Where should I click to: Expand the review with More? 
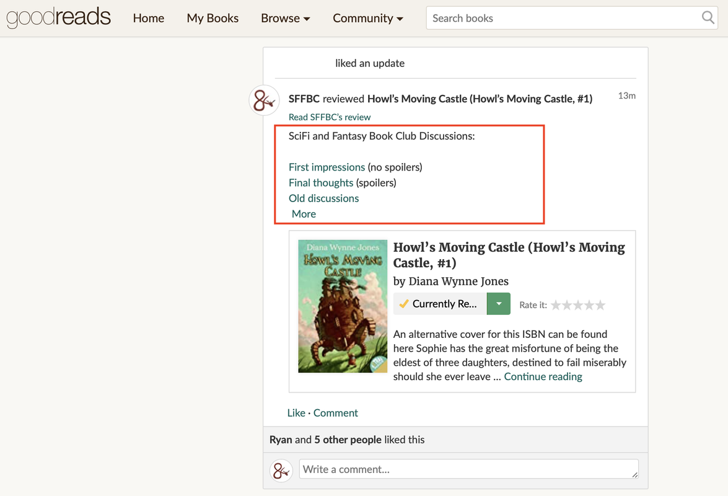304,214
